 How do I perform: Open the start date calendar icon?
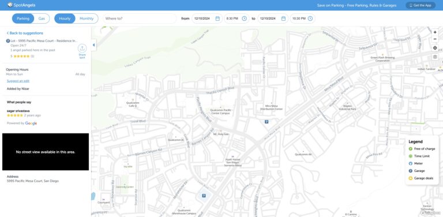(x=217, y=18)
